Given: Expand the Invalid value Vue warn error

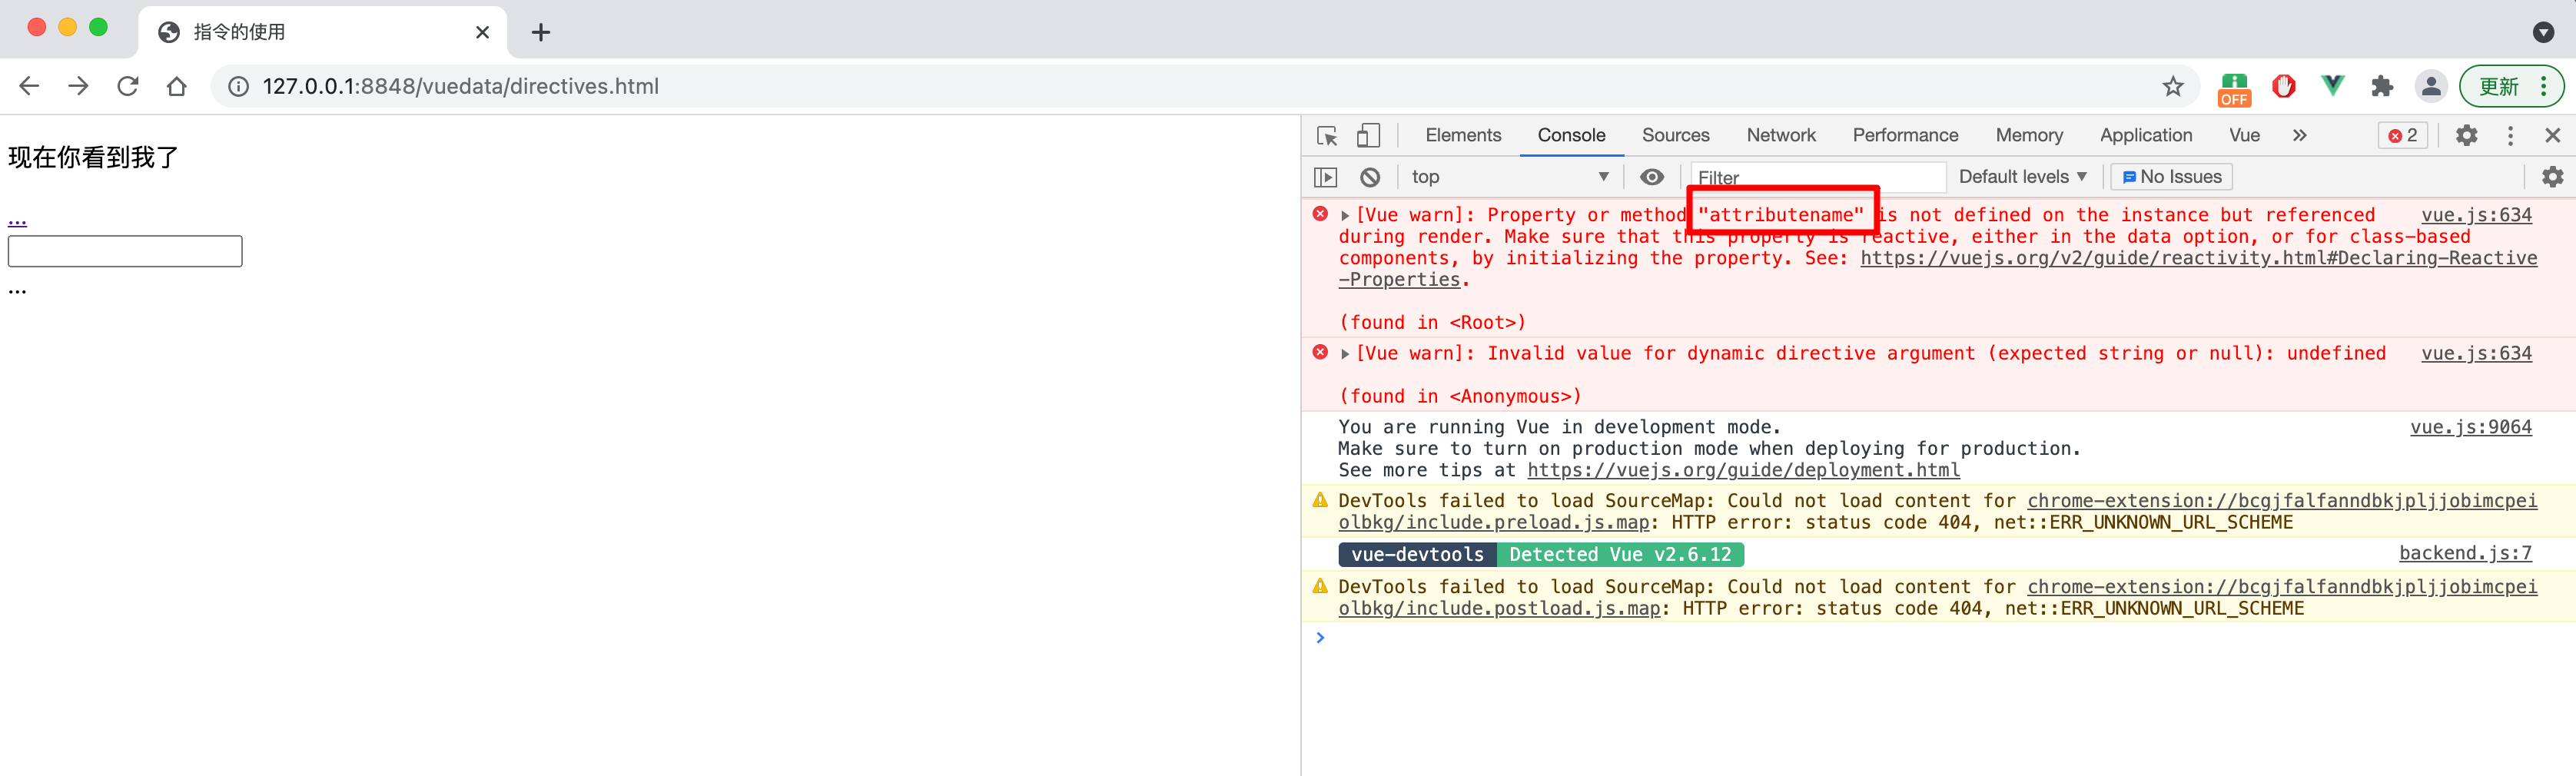Looking at the screenshot, I should click(1345, 354).
